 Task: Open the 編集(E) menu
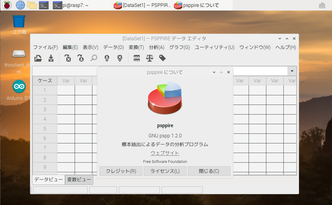click(x=70, y=47)
